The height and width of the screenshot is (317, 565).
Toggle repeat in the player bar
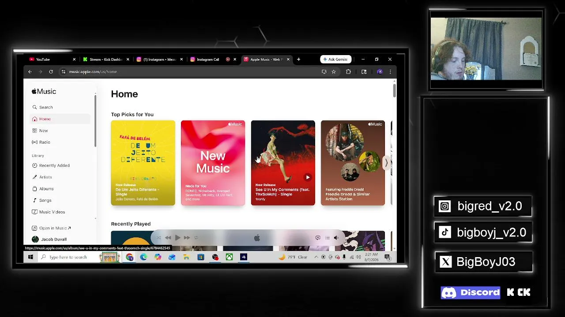coord(196,238)
